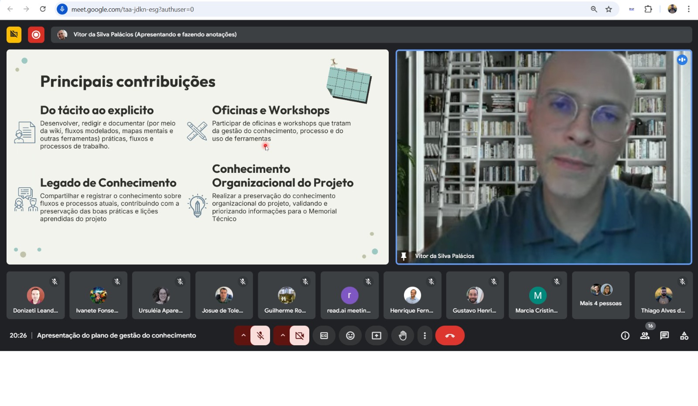Select read.ai meetin... participant tile
The image size is (698, 406).
pos(349,295)
